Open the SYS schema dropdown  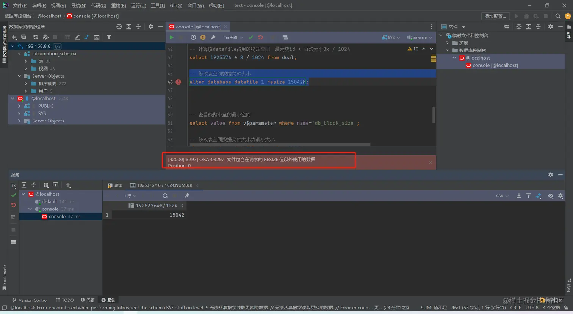[x=391, y=38]
